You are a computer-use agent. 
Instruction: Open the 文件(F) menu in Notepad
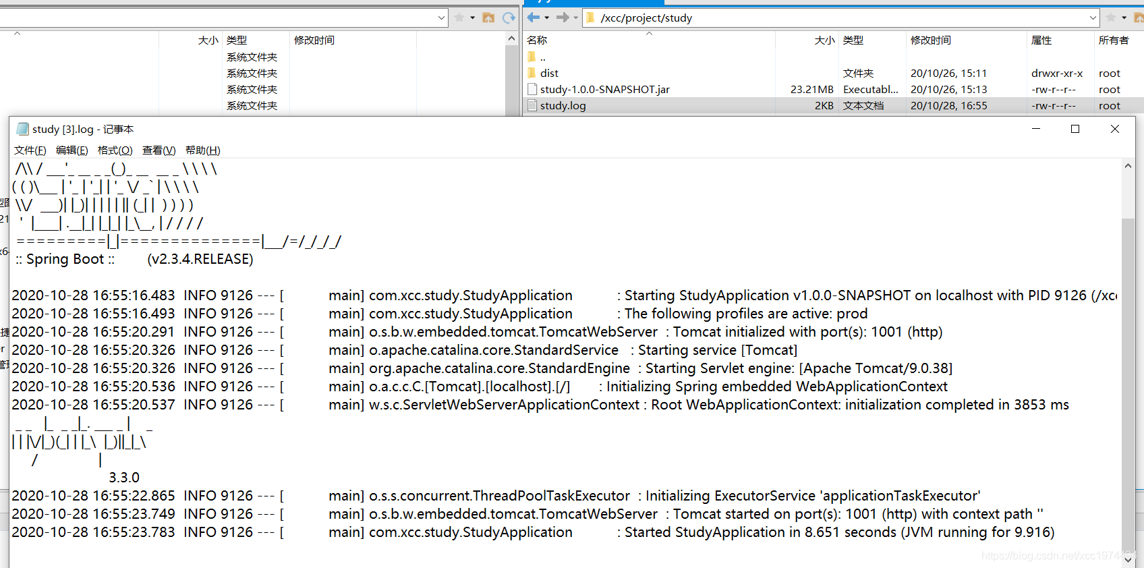[x=30, y=150]
